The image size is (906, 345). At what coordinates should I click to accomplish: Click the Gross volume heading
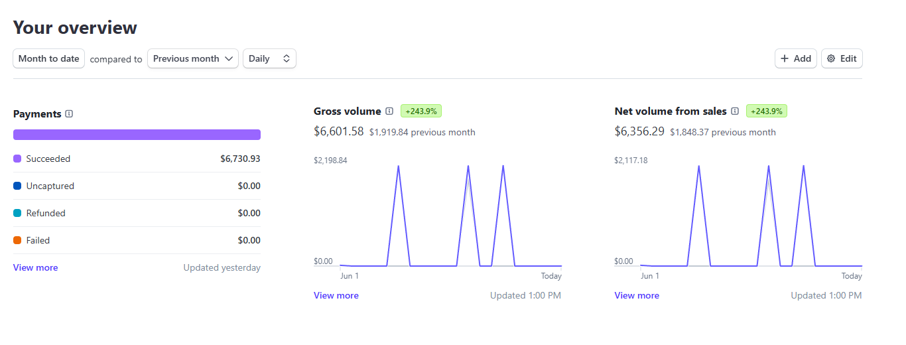(348, 111)
